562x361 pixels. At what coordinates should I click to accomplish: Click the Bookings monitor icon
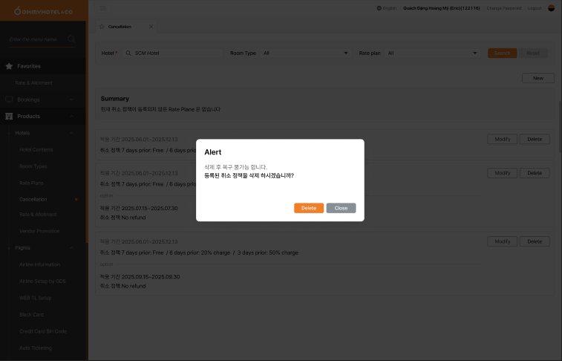tap(9, 100)
